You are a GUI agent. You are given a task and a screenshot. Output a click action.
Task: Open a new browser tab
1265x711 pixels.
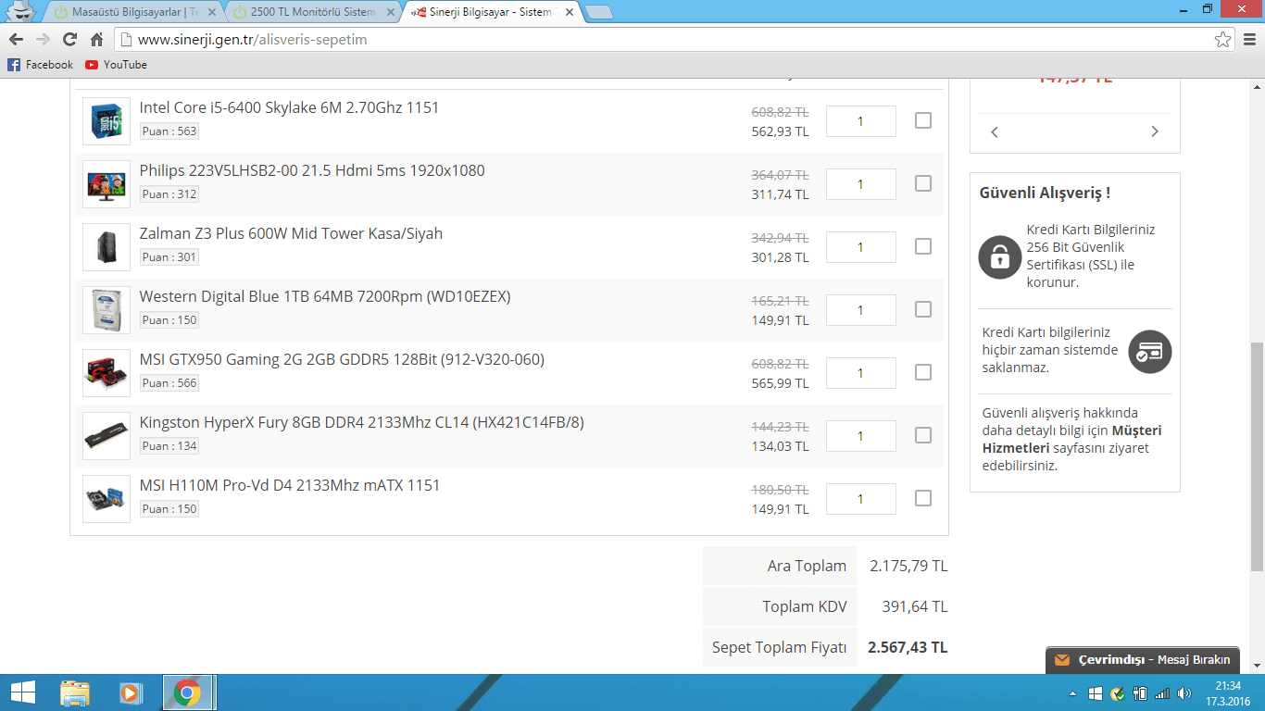click(599, 12)
